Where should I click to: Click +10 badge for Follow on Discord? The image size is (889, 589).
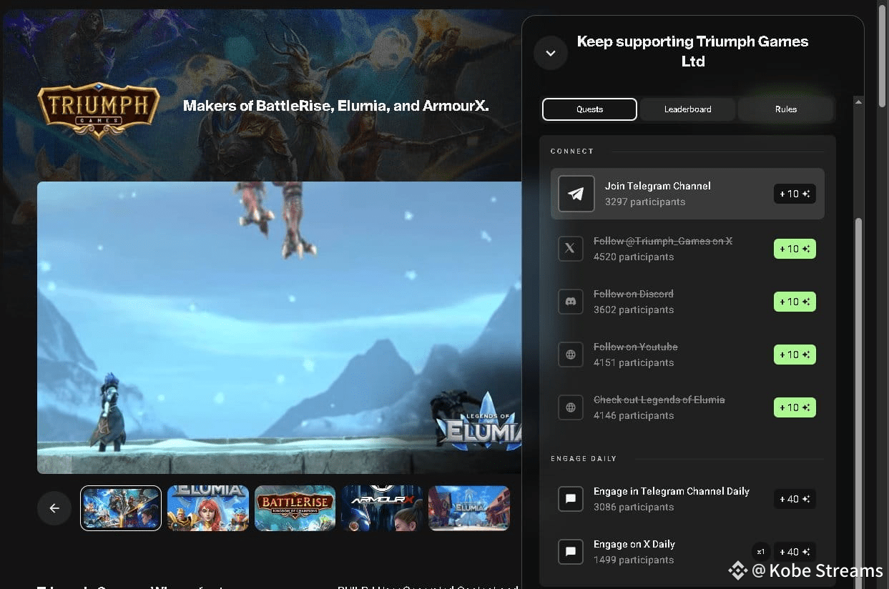[795, 302]
